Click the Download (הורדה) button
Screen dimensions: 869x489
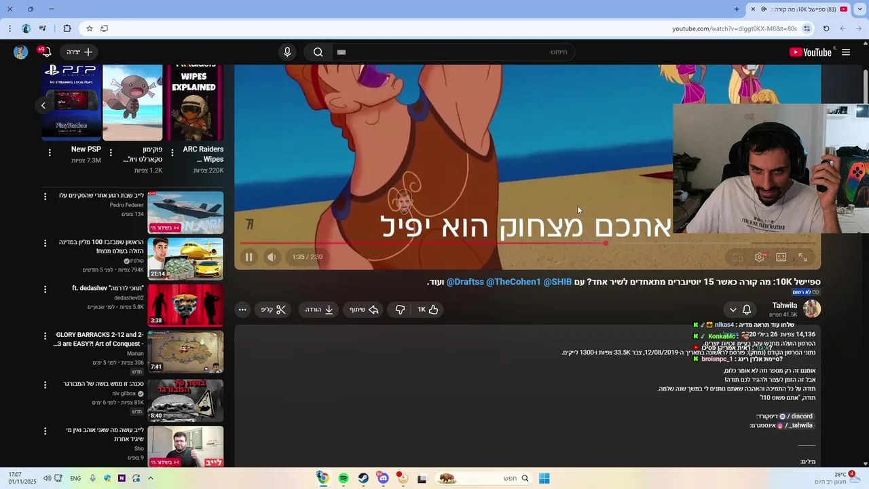coord(318,310)
